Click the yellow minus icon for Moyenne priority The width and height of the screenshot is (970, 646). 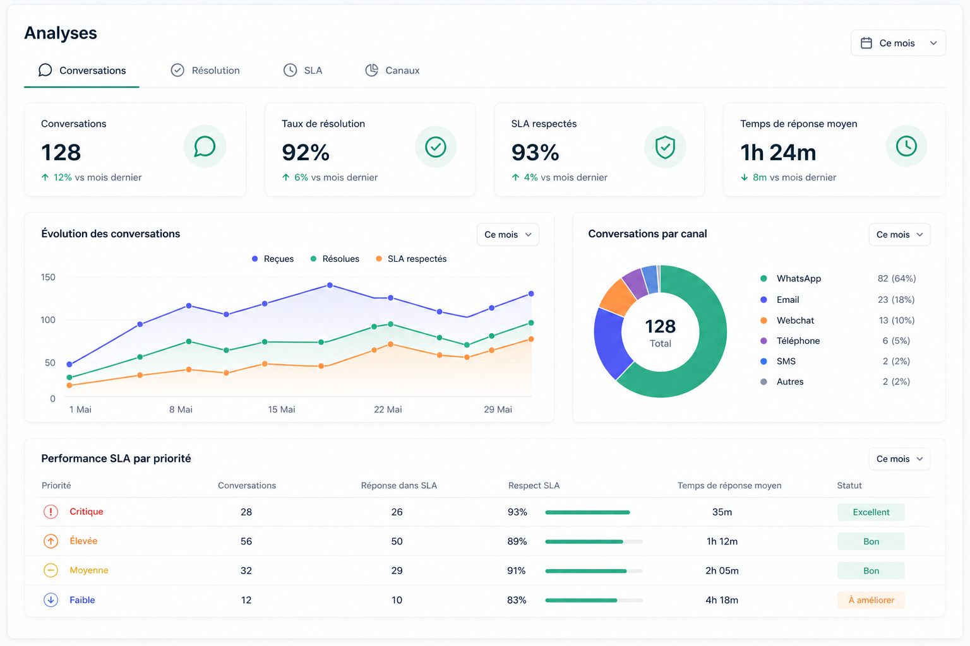click(x=51, y=570)
